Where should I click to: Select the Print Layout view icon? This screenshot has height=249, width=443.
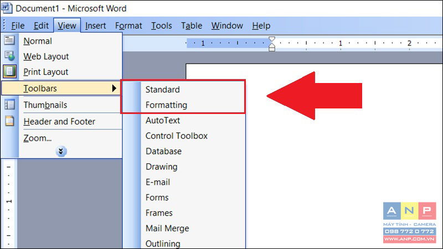9,71
